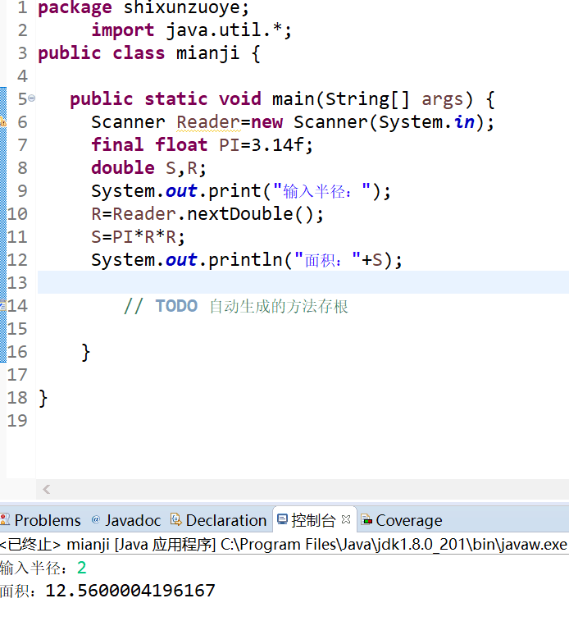Click nextDouble() on line 10
Viewport: 569px width, 644px height.
[x=250, y=214]
